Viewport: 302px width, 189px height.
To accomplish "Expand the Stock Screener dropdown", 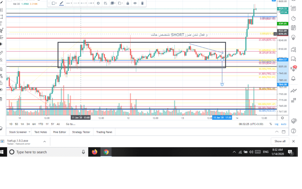I will point(29,132).
